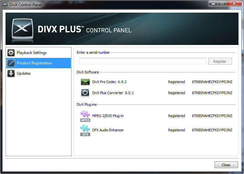Click the Register button

tap(220, 61)
